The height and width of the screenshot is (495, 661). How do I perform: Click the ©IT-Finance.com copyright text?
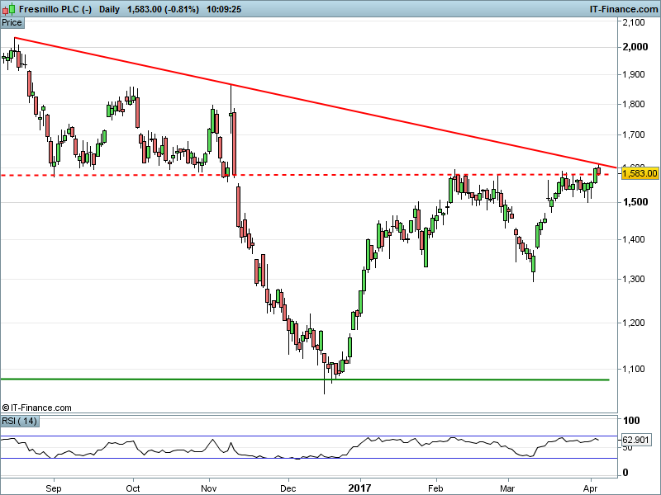[x=36, y=408]
